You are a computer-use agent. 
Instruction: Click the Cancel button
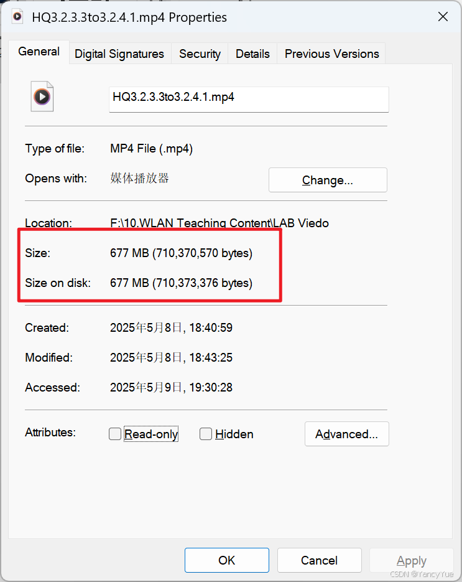coord(319,560)
